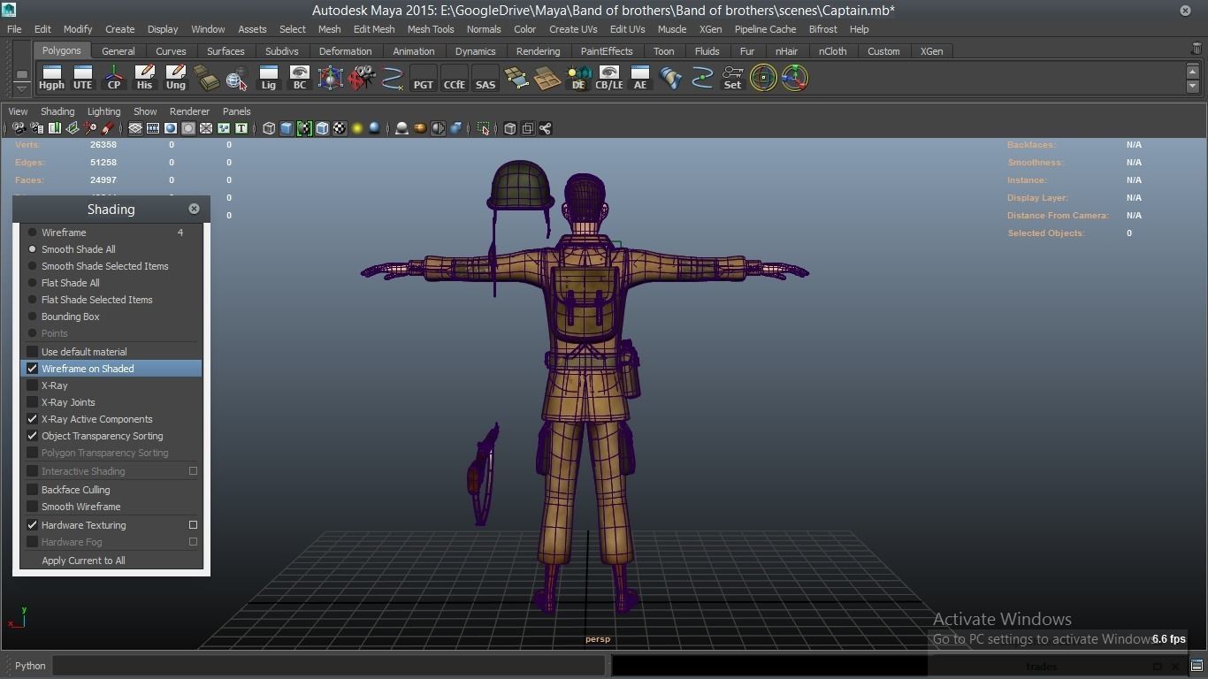The height and width of the screenshot is (679, 1208).
Task: Open the Hardware Texturing option box
Action: tap(193, 525)
